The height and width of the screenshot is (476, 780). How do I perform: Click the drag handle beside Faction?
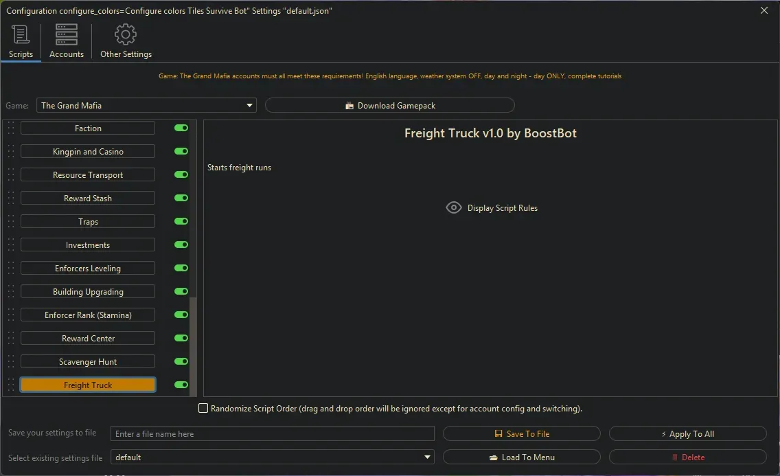pyautogui.click(x=11, y=128)
